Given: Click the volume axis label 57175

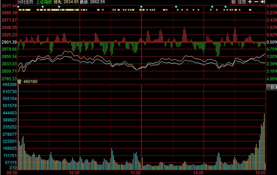Looking at the screenshot, I should pyautogui.click(x=11, y=163).
